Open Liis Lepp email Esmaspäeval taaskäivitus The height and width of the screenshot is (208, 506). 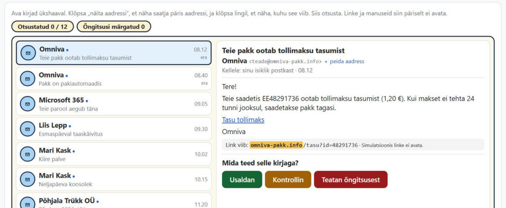(x=114, y=129)
